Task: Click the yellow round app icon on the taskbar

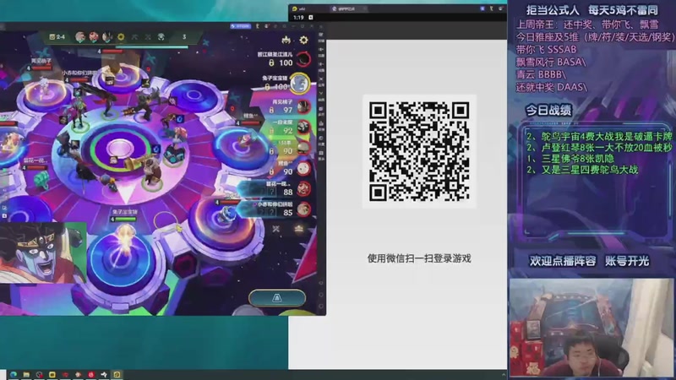Action: pyautogui.click(x=52, y=375)
